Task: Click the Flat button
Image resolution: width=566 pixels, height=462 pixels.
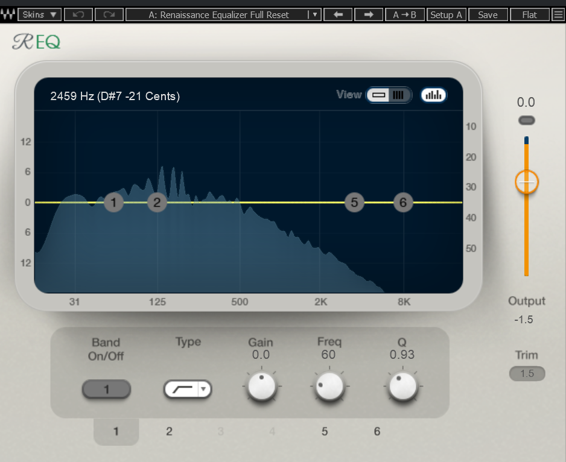Action: pos(530,15)
